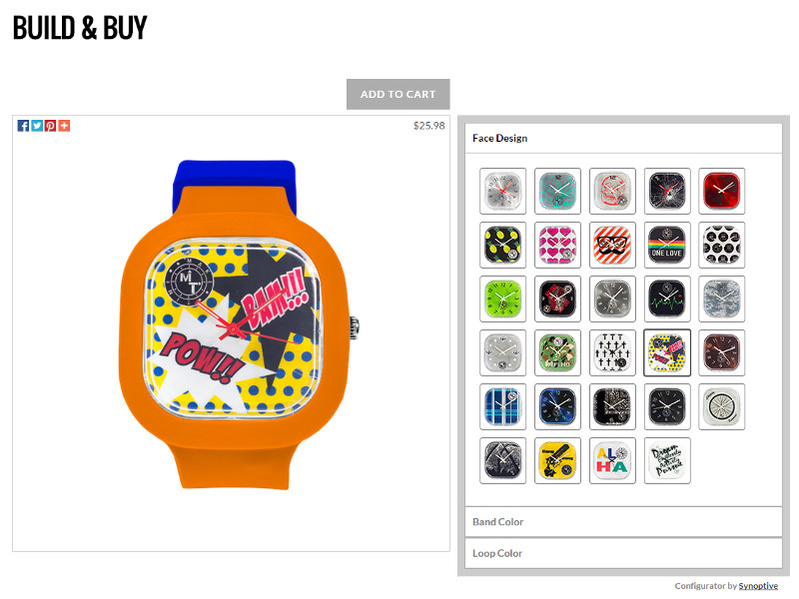
Task: Choose the mustache and glasses striped face
Action: tap(612, 245)
